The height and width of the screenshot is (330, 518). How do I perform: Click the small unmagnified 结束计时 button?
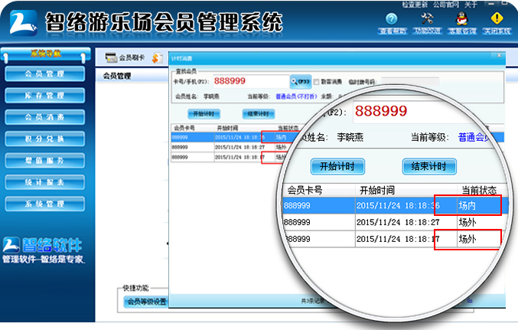(x=259, y=114)
